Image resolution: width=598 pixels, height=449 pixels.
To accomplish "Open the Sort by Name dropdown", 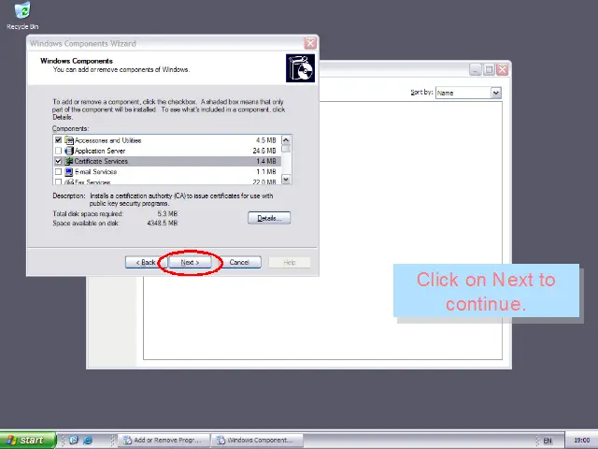I will pos(496,93).
